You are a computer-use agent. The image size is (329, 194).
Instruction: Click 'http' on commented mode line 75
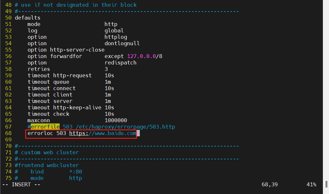point(76,178)
